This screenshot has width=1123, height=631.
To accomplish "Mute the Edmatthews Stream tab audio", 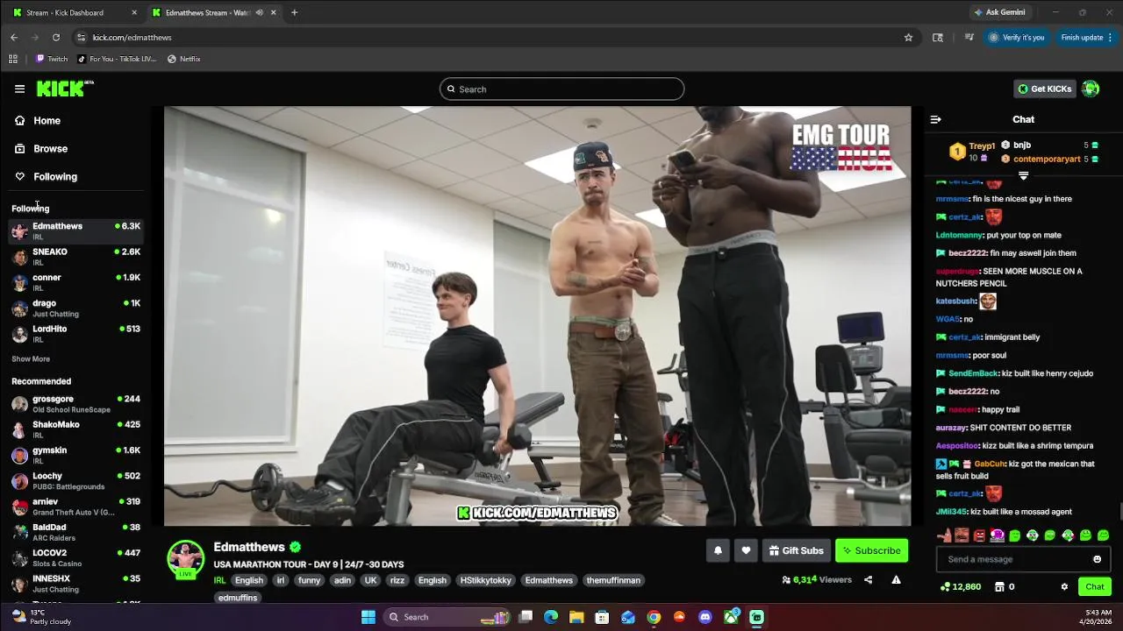I will point(259,12).
